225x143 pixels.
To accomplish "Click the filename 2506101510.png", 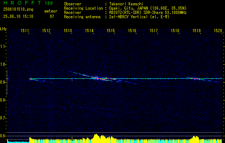I will [18, 10].
